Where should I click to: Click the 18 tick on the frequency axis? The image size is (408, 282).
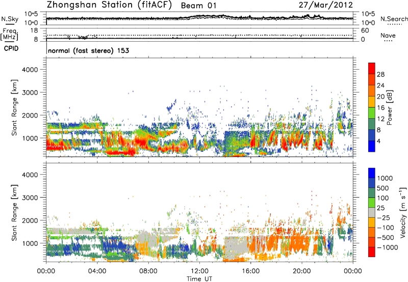[x=34, y=31]
